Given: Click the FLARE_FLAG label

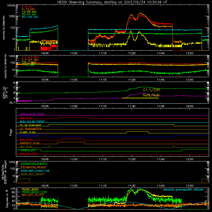Looking at the screenshot, I should point(28,132).
